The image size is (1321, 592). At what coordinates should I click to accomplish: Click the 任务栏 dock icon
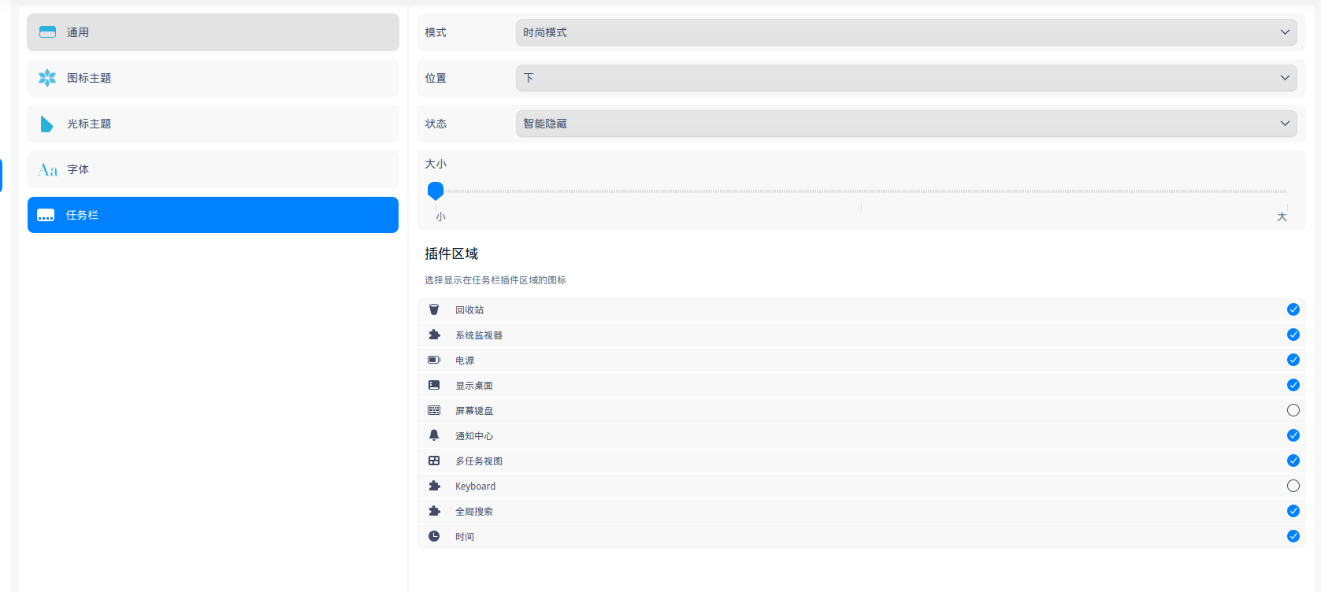[46, 215]
